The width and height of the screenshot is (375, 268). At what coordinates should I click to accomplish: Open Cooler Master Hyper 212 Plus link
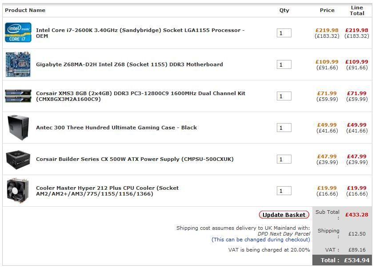tap(107, 188)
